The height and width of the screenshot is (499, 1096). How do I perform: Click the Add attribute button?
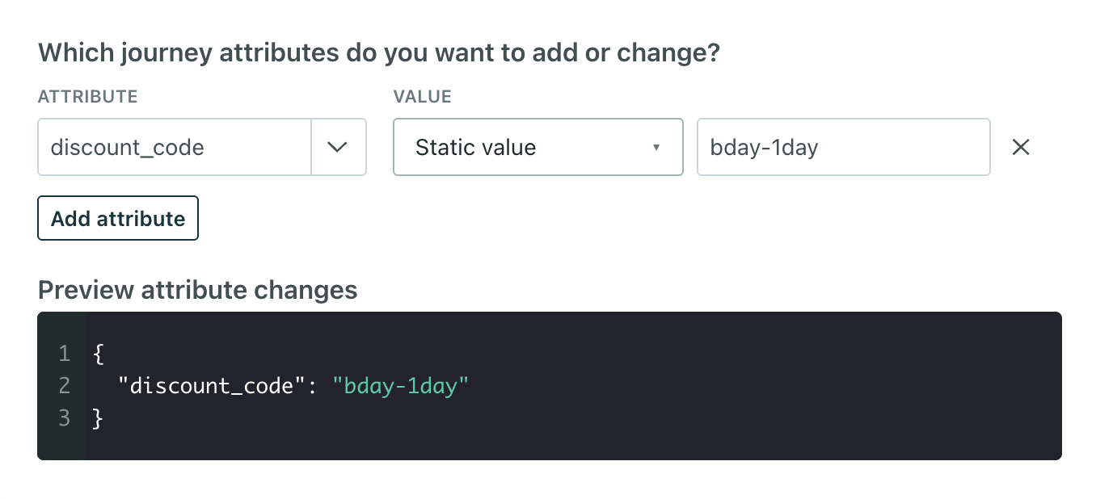pos(117,217)
